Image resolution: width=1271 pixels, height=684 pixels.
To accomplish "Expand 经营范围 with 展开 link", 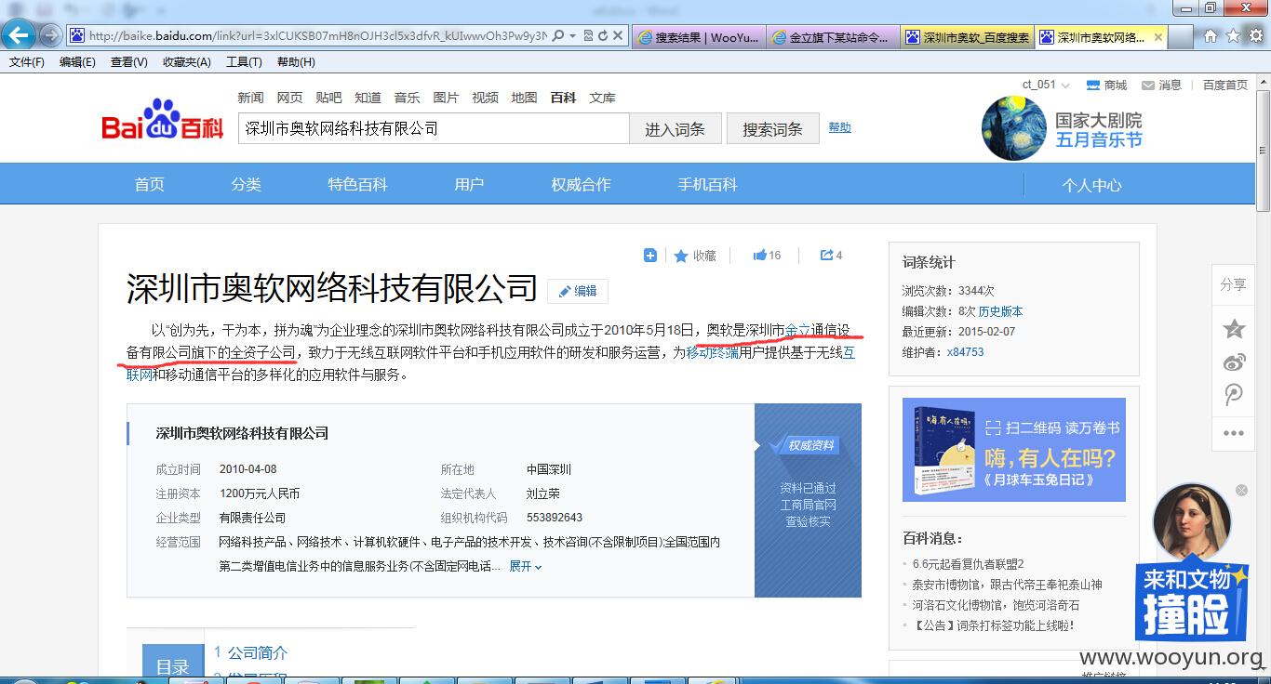I will (525, 566).
